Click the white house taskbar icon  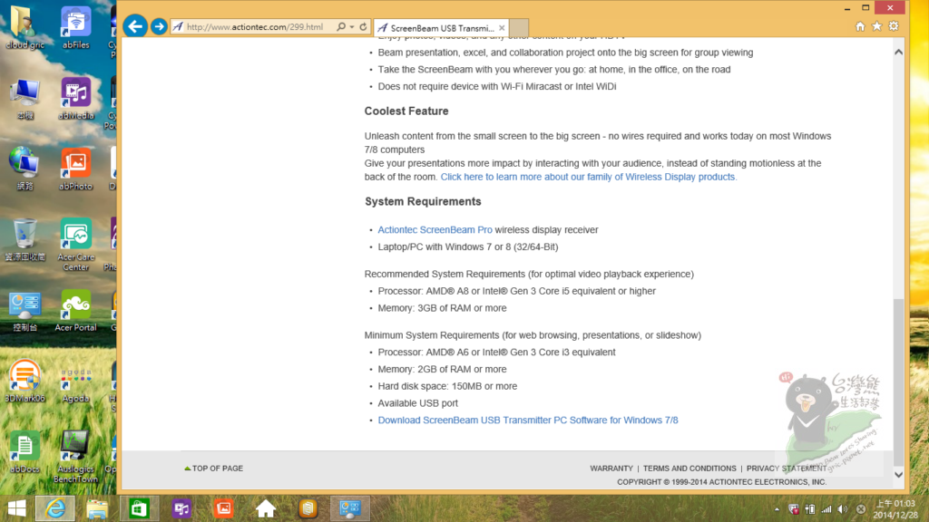coord(266,508)
